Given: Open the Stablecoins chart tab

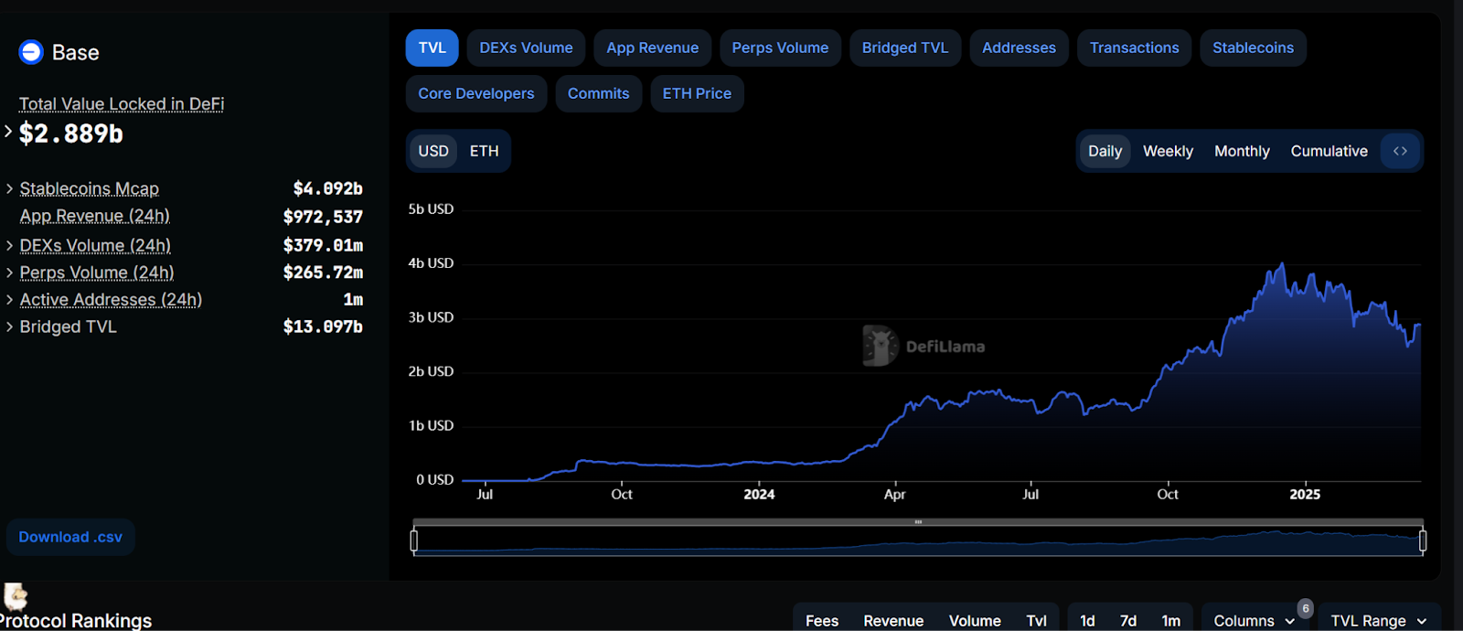Looking at the screenshot, I should click(x=1253, y=48).
